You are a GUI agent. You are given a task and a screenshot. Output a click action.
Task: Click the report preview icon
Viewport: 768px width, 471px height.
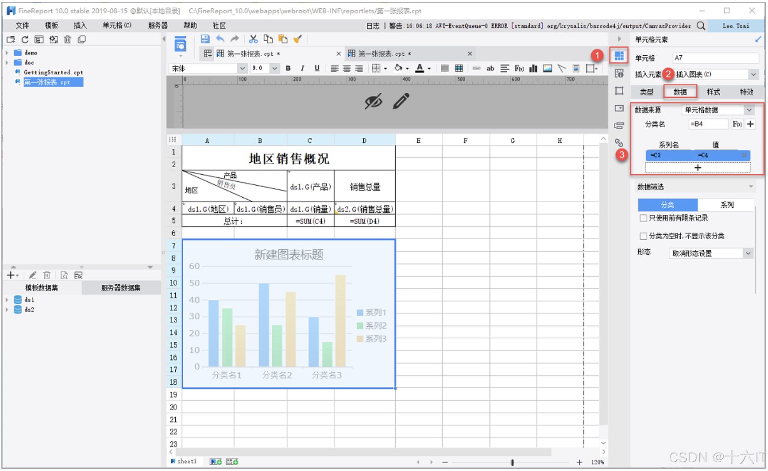[x=180, y=45]
